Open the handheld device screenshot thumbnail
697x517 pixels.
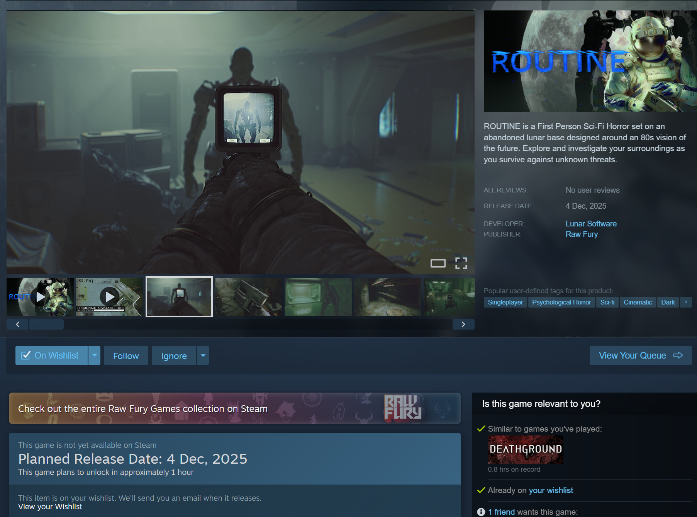pos(249,297)
